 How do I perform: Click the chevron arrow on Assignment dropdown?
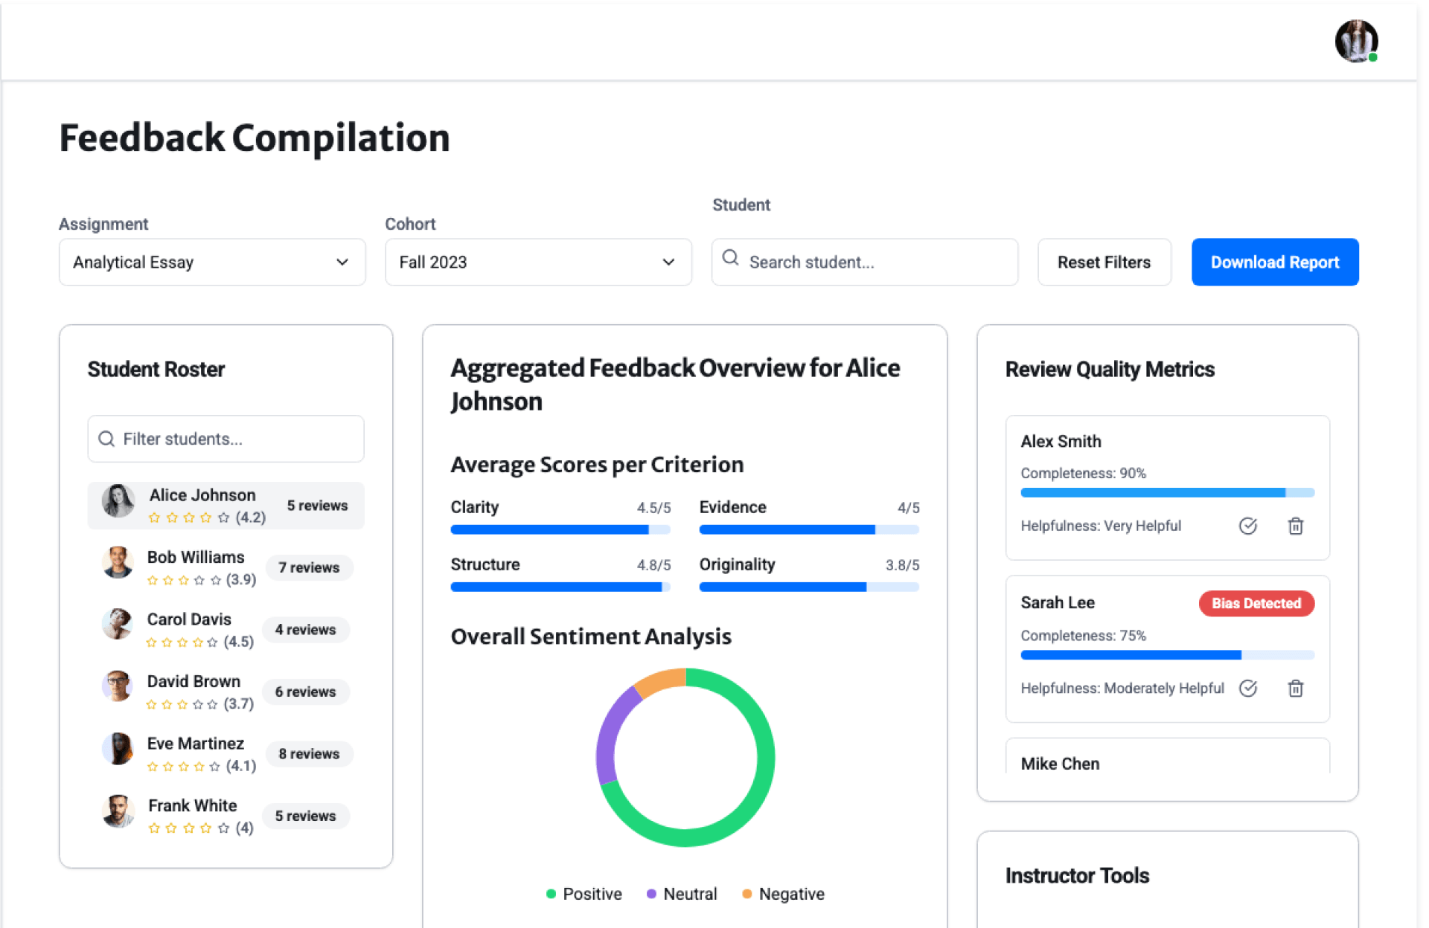342,262
